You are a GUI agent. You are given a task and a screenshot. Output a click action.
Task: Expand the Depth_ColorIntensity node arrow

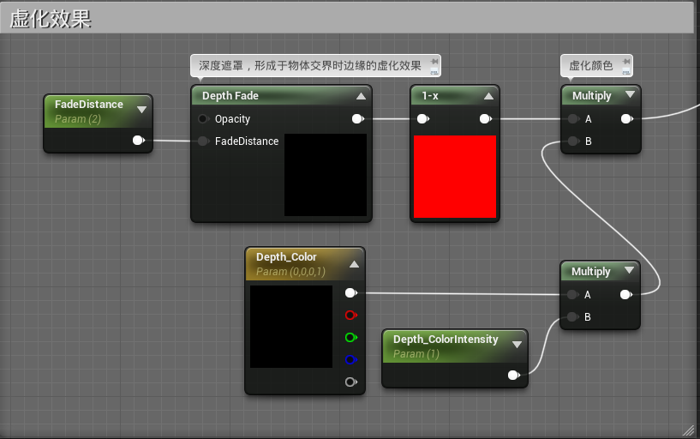[x=517, y=345]
